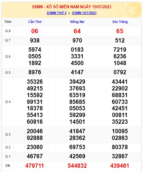The height and width of the screenshot is (172, 142).
Task: Select the Đồng Nai province header
Action: tap(77, 22)
